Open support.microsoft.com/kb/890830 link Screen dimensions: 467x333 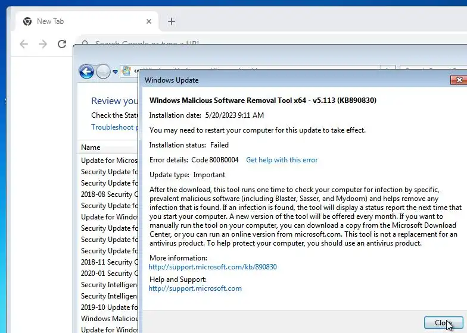213,266
